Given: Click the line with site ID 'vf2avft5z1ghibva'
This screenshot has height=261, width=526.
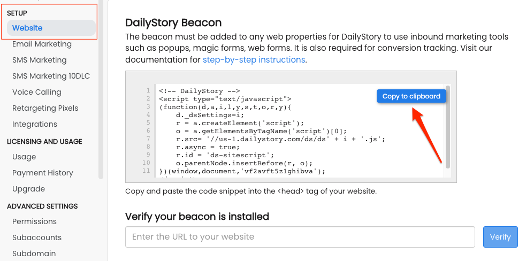Looking at the screenshot, I should 242,172.
